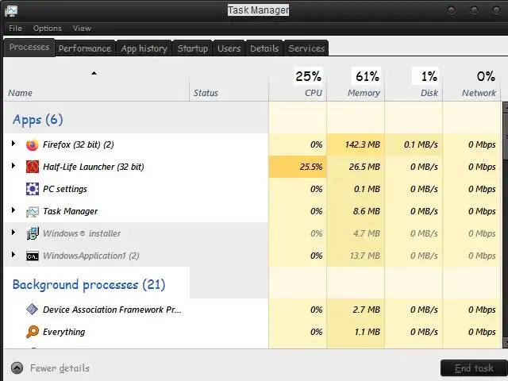The width and height of the screenshot is (508, 381).
Task: Expand the Windows installer process
Action: pos(13,233)
